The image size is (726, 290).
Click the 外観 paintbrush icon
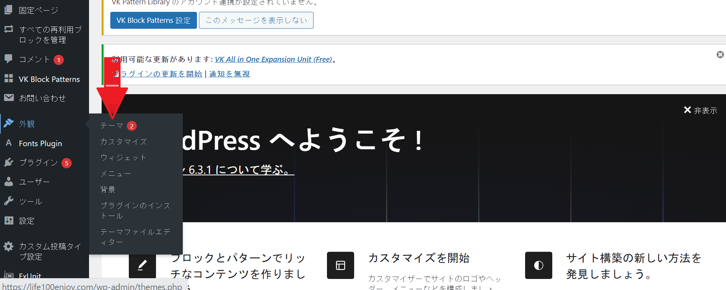click(x=9, y=123)
